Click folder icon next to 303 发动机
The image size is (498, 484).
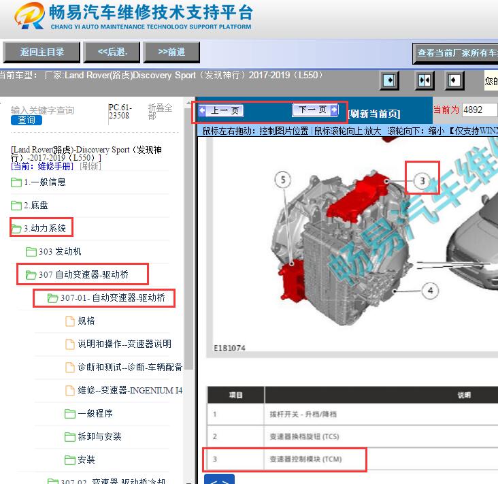click(x=31, y=252)
